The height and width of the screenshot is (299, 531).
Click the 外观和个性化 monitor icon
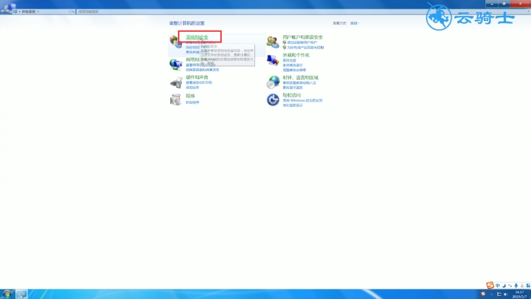click(273, 61)
